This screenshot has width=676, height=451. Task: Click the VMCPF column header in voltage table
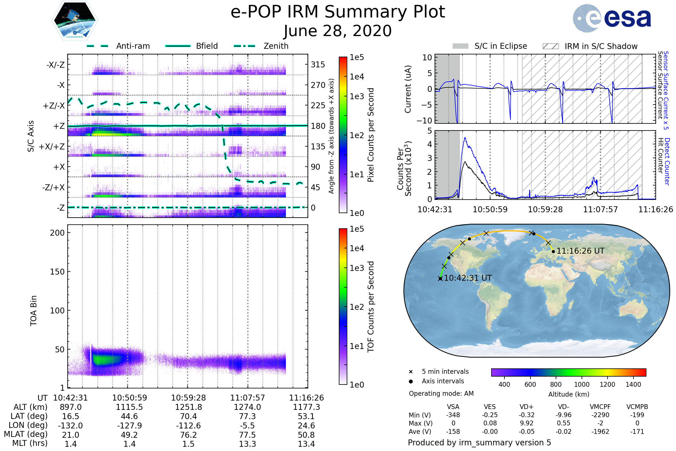[x=600, y=407]
